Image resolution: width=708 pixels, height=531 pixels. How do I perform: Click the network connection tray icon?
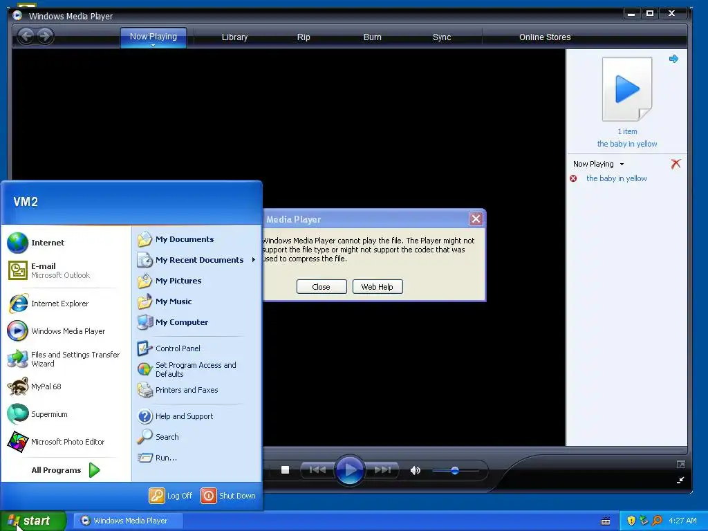coord(644,521)
